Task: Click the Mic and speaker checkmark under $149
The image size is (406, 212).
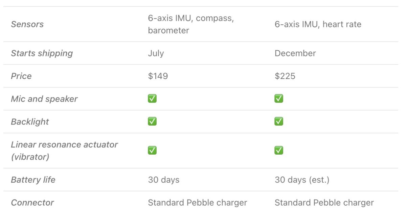Action: [152, 99]
